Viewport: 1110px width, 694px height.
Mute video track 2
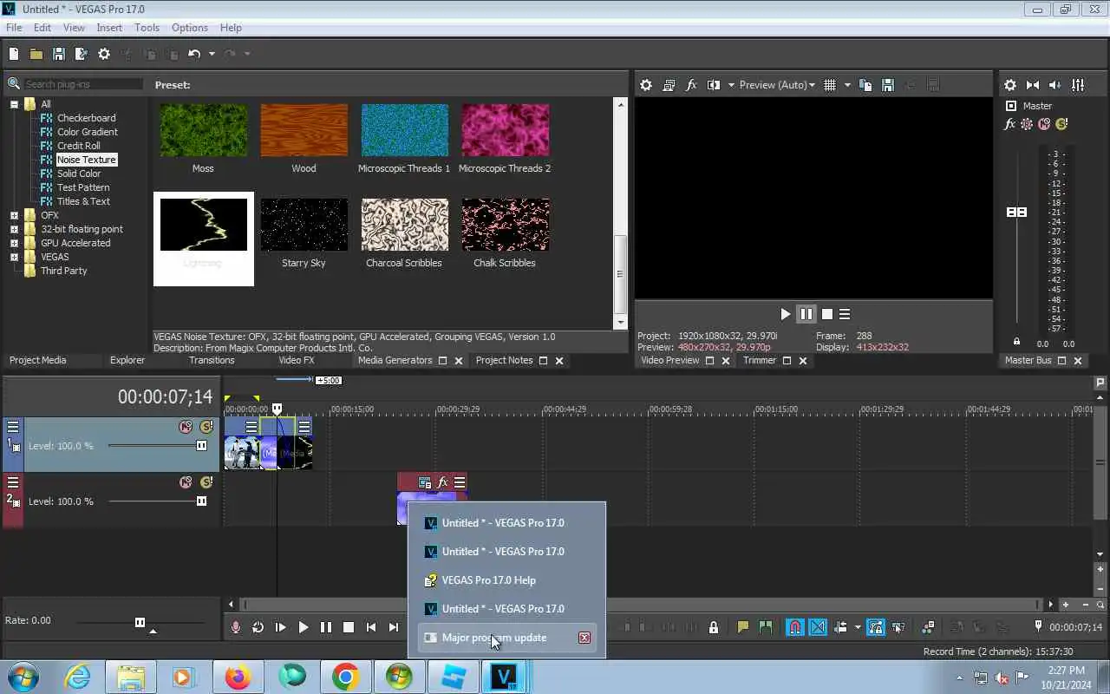point(186,482)
